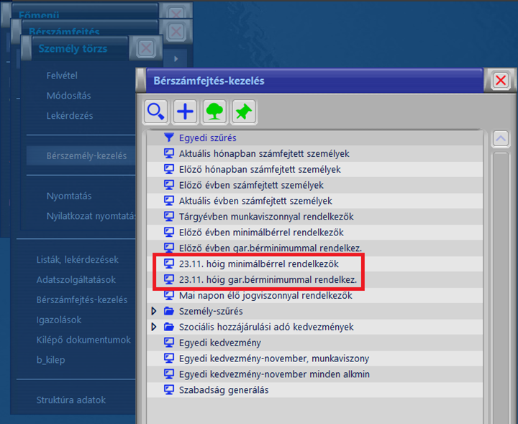Open Struktúra adatok menu item
This screenshot has height=424, width=518.
click(x=71, y=400)
